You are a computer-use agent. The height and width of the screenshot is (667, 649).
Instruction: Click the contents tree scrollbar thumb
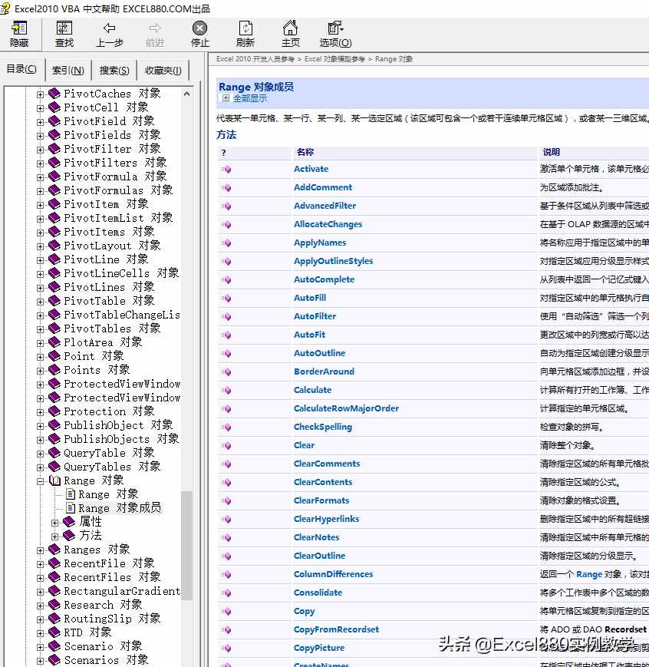pos(186,545)
